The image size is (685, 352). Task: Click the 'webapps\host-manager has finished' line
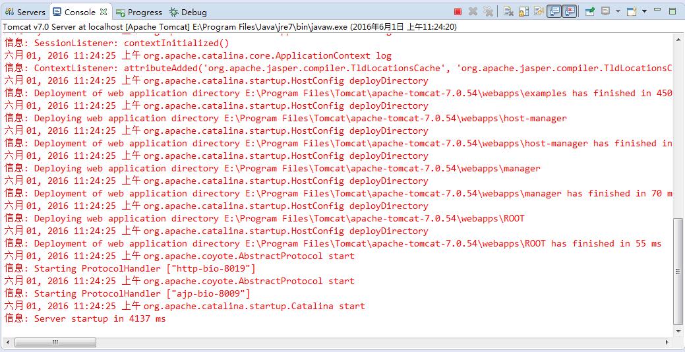338,143
